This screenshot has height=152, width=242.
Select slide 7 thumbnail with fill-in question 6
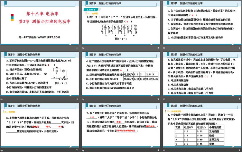pyautogui.click(x=40, y=125)
